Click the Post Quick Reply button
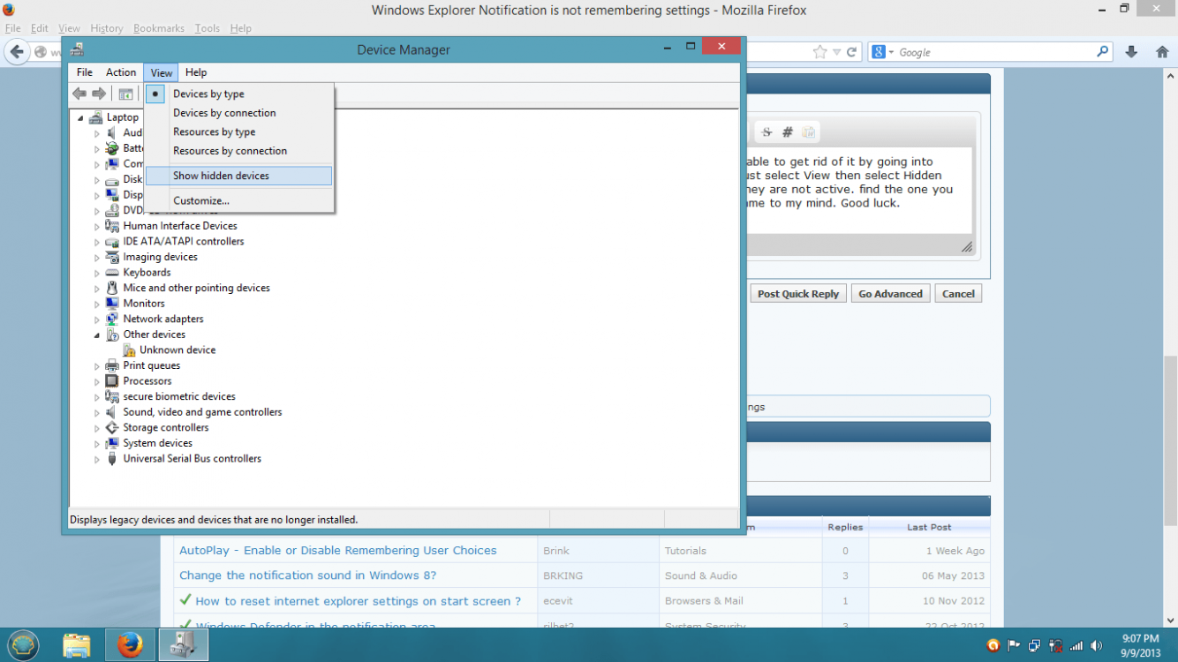This screenshot has width=1178, height=662. pyautogui.click(x=797, y=293)
